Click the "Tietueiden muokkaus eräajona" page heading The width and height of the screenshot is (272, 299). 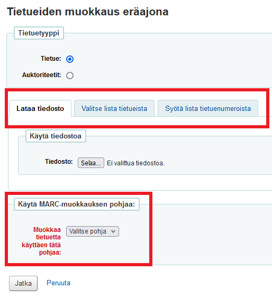point(88,12)
